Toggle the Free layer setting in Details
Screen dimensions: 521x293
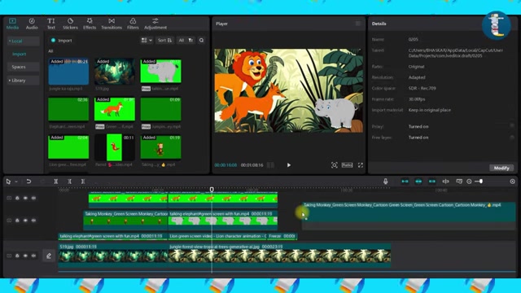[x=512, y=138]
